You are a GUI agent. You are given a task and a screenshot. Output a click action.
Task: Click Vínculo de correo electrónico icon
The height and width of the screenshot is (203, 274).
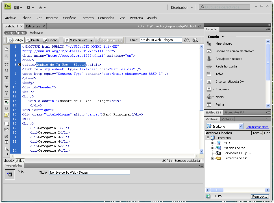click(209, 51)
